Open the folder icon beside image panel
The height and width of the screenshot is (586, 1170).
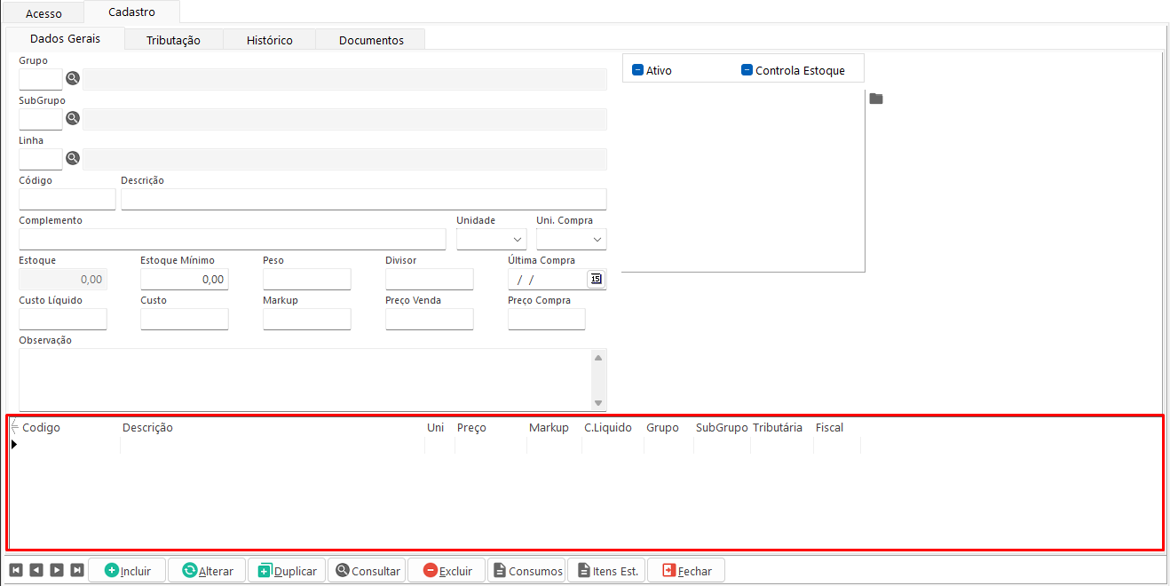(876, 99)
